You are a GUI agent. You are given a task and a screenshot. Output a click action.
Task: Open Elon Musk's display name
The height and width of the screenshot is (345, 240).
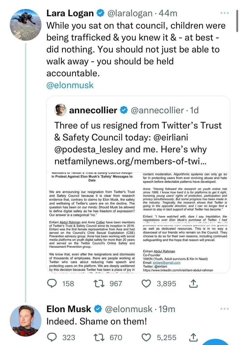point(69,309)
